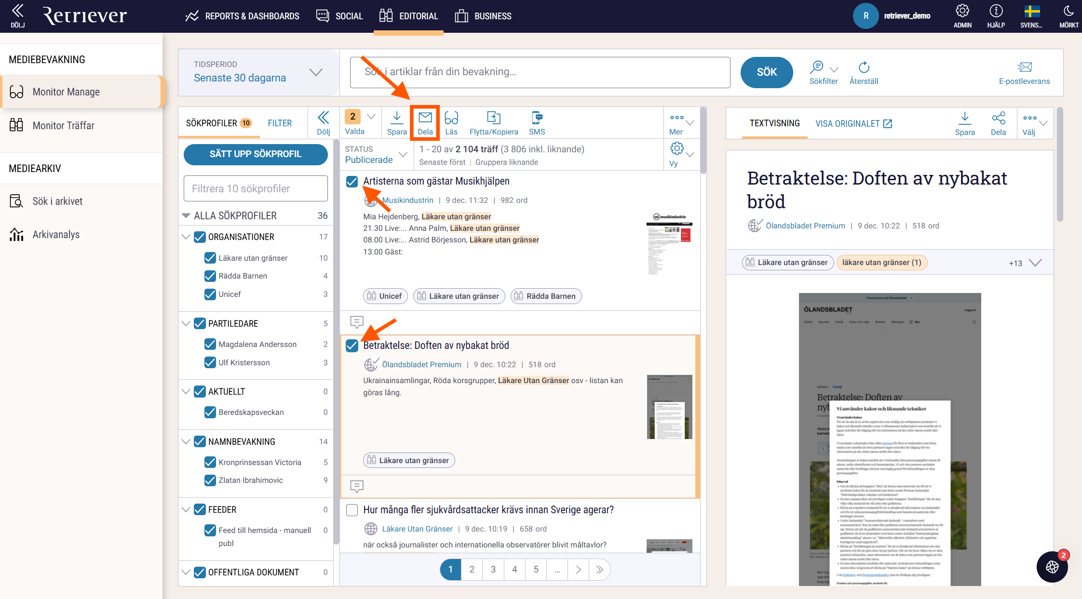Click Flytta/Kopiera icon

pyautogui.click(x=494, y=123)
